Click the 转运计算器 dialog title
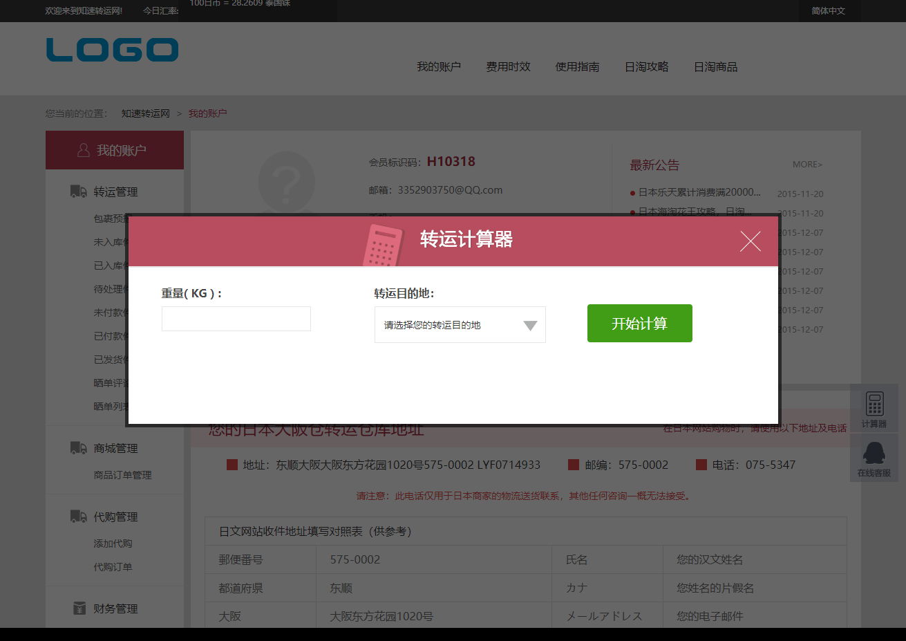Screen dimensions: 906x641 [x=466, y=239]
